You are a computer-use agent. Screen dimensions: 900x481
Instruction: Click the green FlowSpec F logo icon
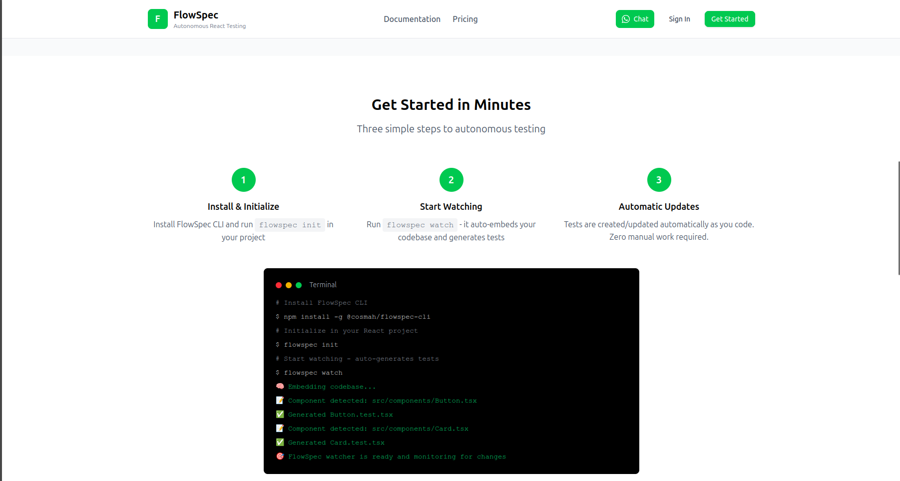pos(158,19)
